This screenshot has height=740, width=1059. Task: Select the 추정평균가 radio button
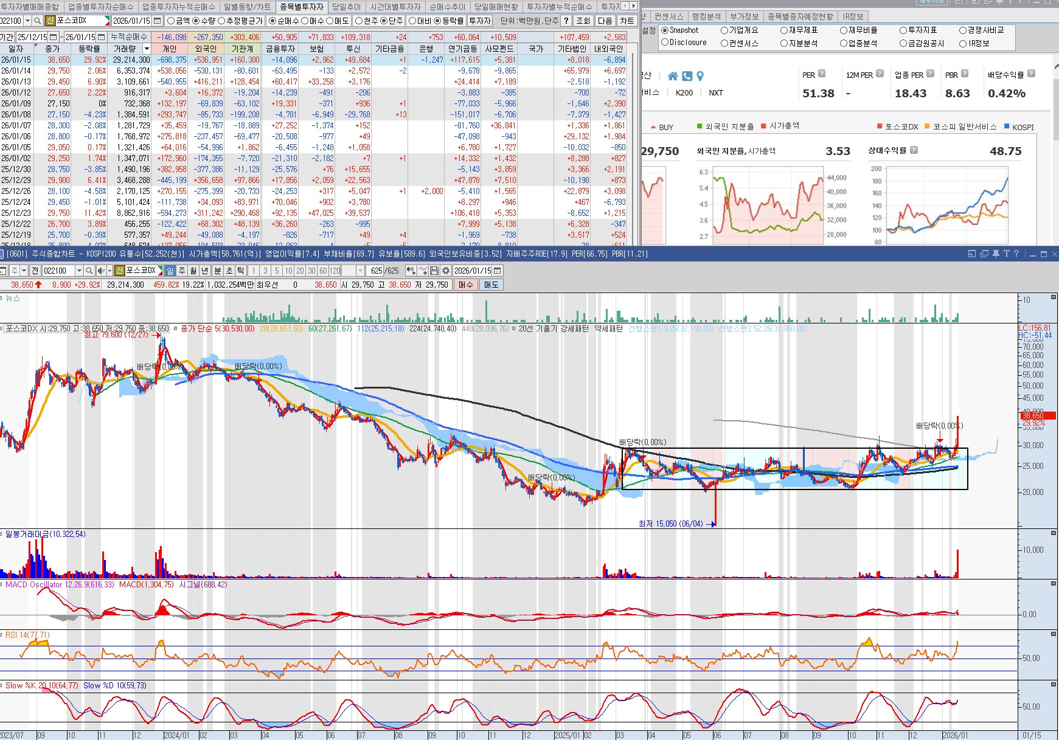[x=221, y=21]
